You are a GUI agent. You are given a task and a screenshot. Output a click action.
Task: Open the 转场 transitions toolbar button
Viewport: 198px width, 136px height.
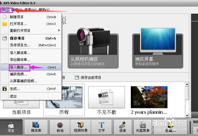[x=60, y=127]
